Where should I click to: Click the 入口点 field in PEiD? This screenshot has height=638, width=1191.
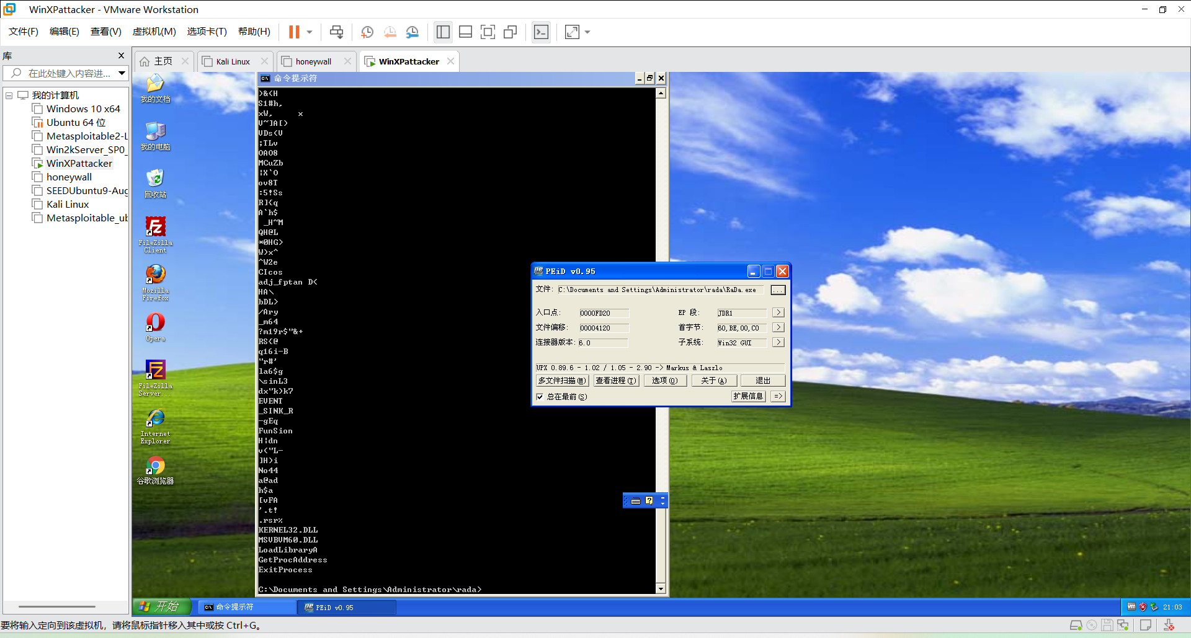pyautogui.click(x=604, y=313)
